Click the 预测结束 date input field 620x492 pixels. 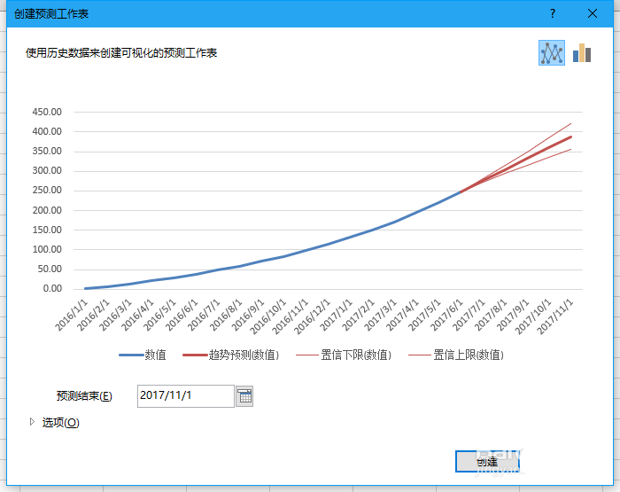click(x=186, y=396)
